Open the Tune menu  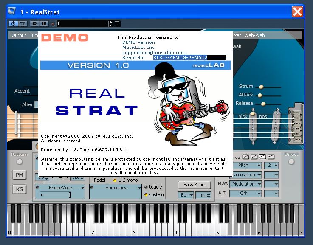point(34,35)
